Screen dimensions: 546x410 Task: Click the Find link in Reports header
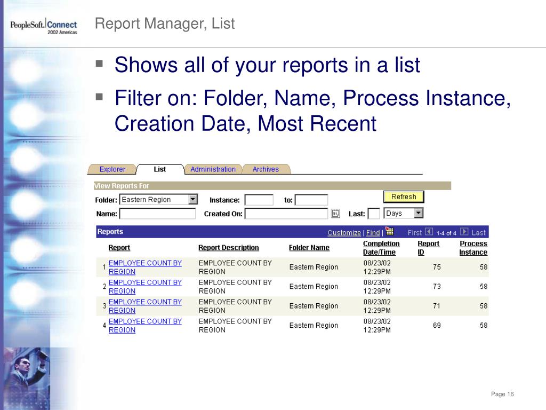pos(373,233)
